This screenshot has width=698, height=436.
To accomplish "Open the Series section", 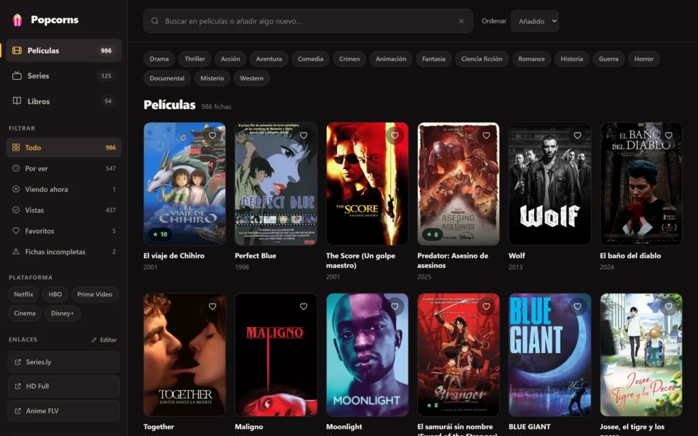I will click(x=63, y=76).
